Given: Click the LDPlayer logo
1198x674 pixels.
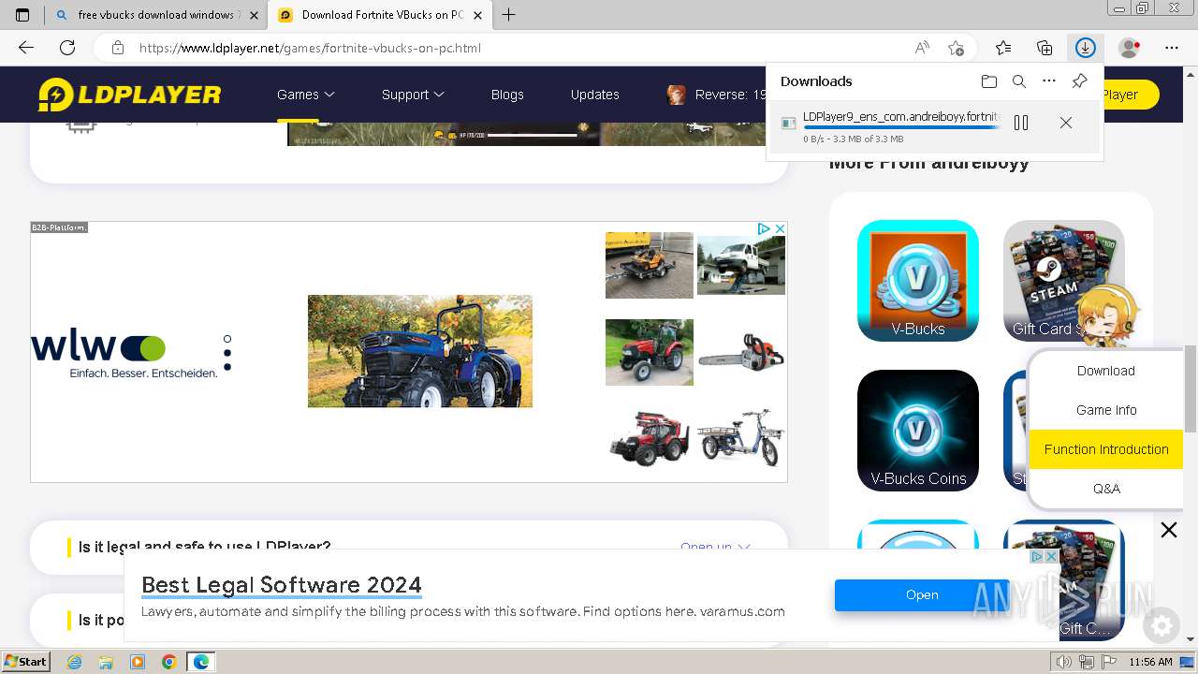Looking at the screenshot, I should (x=129, y=95).
